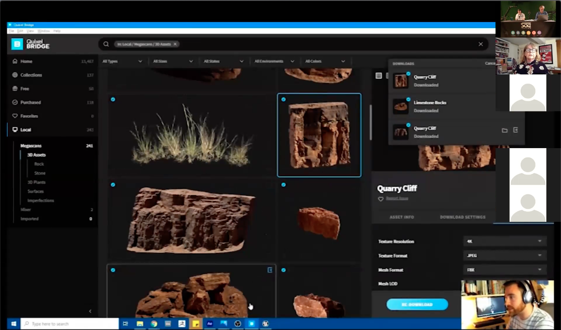Click the Mesh LOD label
The width and height of the screenshot is (561, 330).
click(388, 284)
